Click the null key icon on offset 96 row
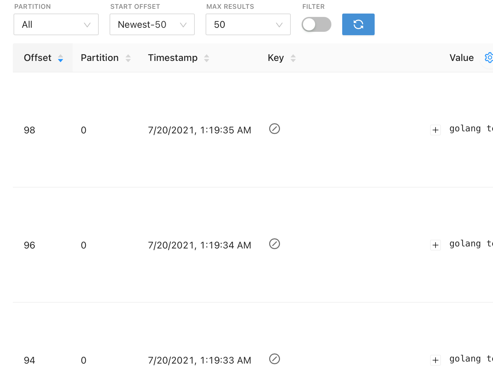Viewport: 493px width, 392px height. pos(275,244)
